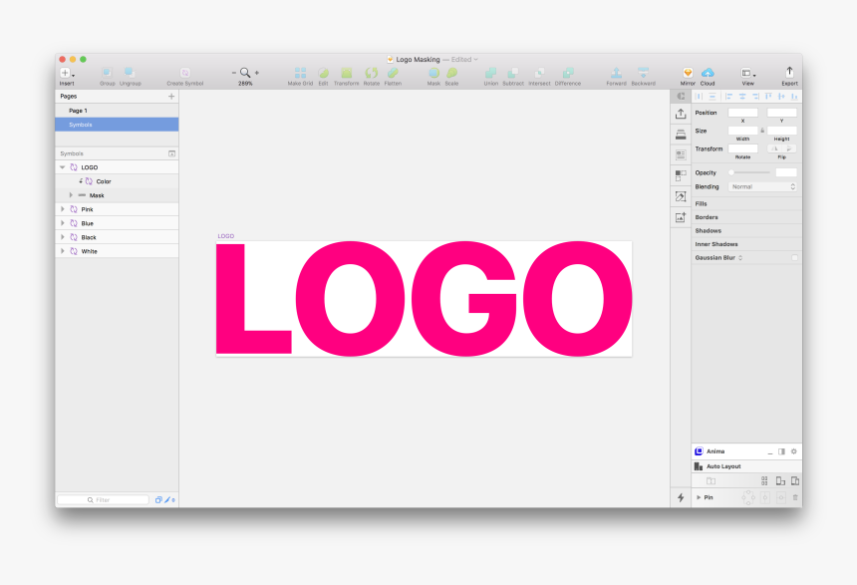Expand the Pink symbol group

pos(64,209)
